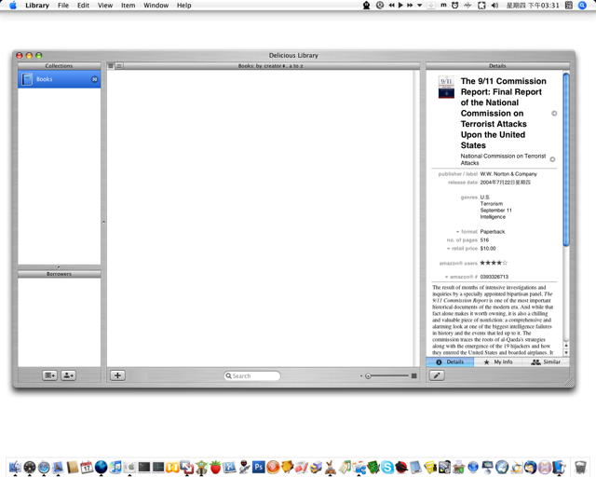Click the menu bar clock showing 03:31
The image size is (596, 477).
click(533, 6)
